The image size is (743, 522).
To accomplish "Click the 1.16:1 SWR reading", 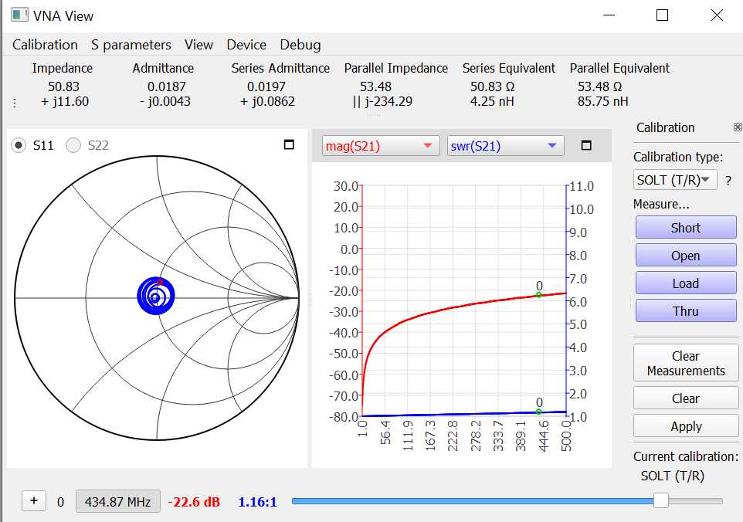I will click(x=257, y=502).
